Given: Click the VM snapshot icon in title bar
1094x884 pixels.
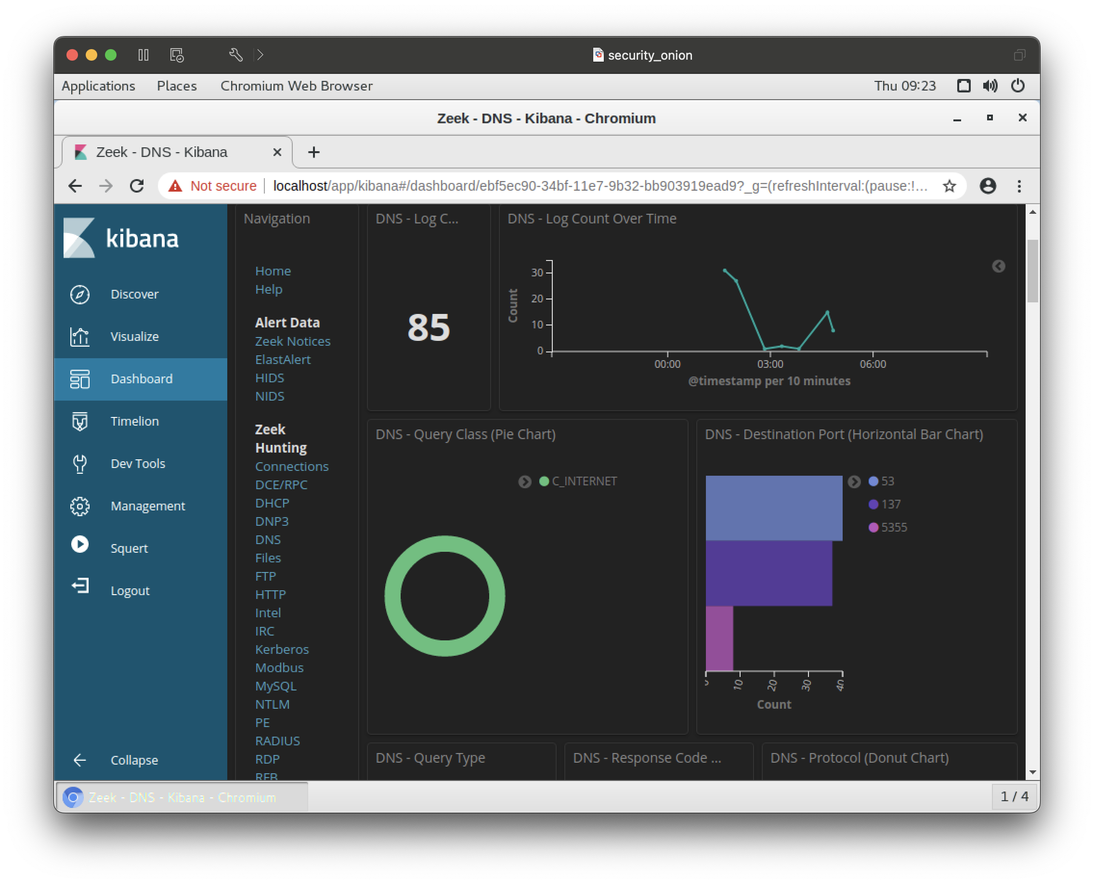Looking at the screenshot, I should [177, 54].
